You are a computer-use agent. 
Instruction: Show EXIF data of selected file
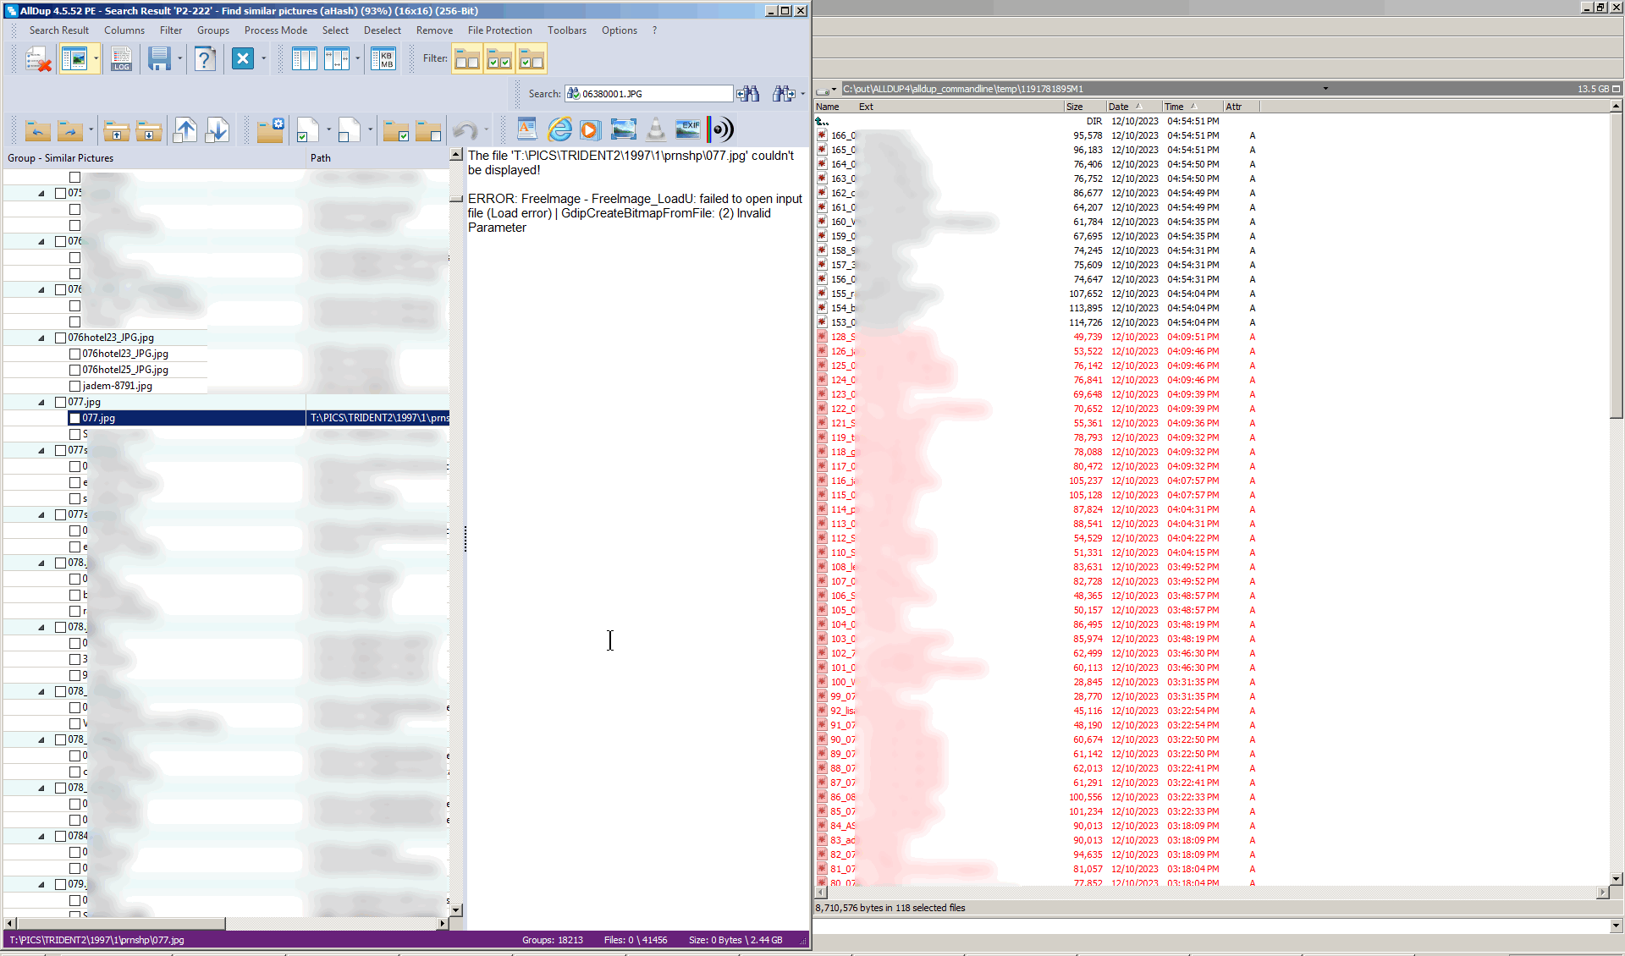point(688,129)
